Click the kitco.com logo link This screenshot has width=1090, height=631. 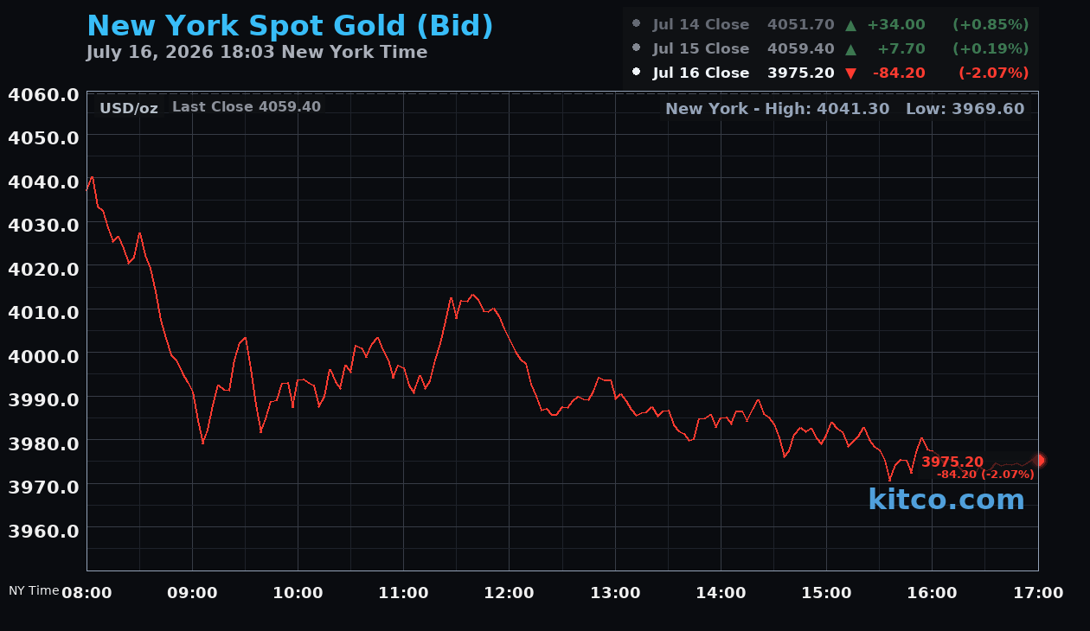[x=946, y=500]
